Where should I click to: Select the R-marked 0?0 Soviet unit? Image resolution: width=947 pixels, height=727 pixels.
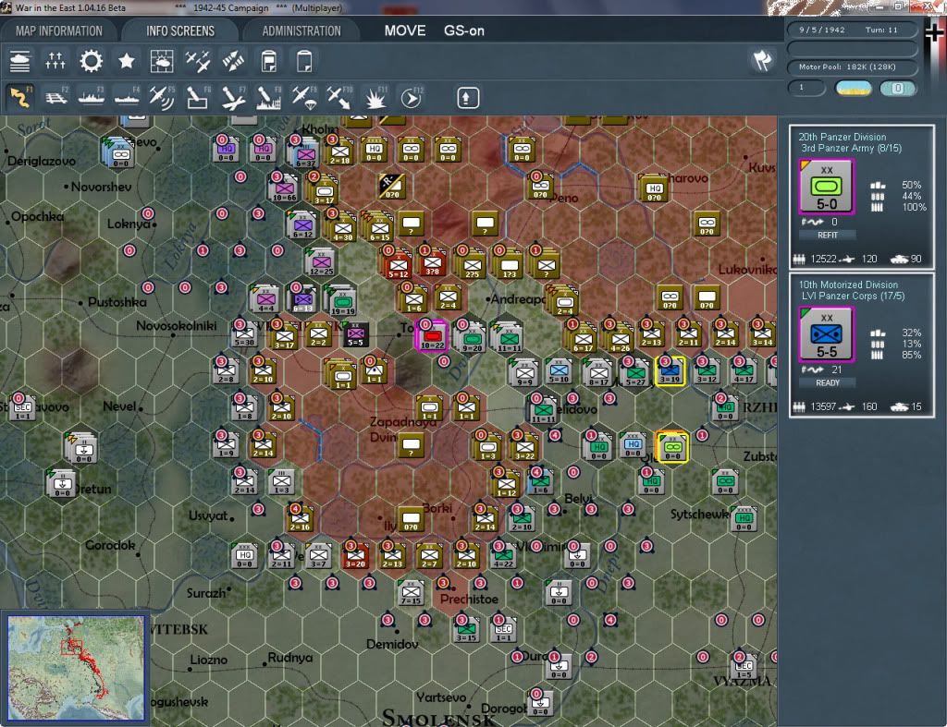click(x=391, y=187)
